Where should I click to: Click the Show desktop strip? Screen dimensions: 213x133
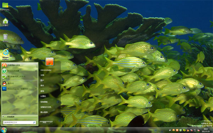pos(212,130)
